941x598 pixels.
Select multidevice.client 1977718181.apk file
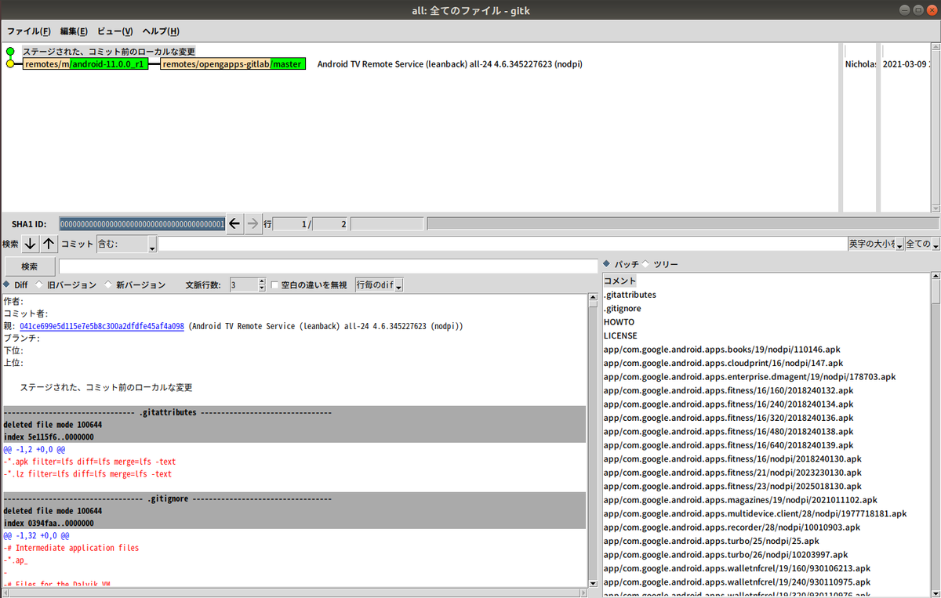(x=755, y=514)
